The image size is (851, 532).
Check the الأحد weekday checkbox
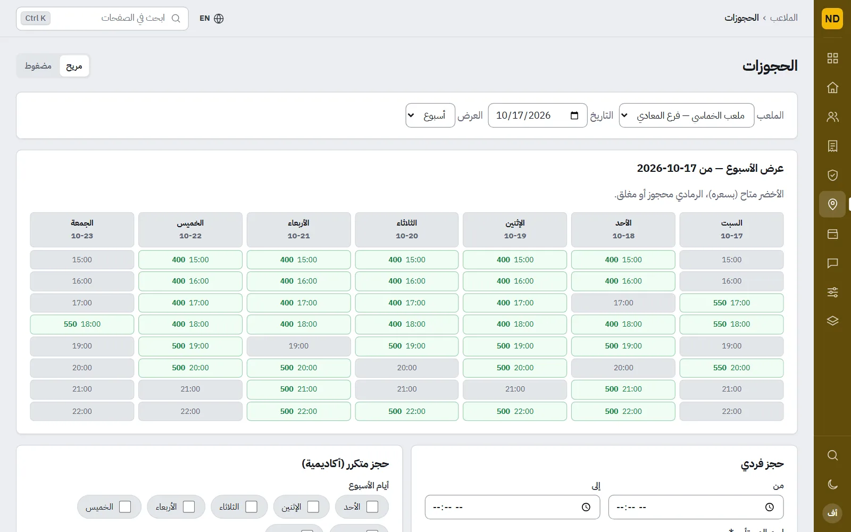[372, 507]
